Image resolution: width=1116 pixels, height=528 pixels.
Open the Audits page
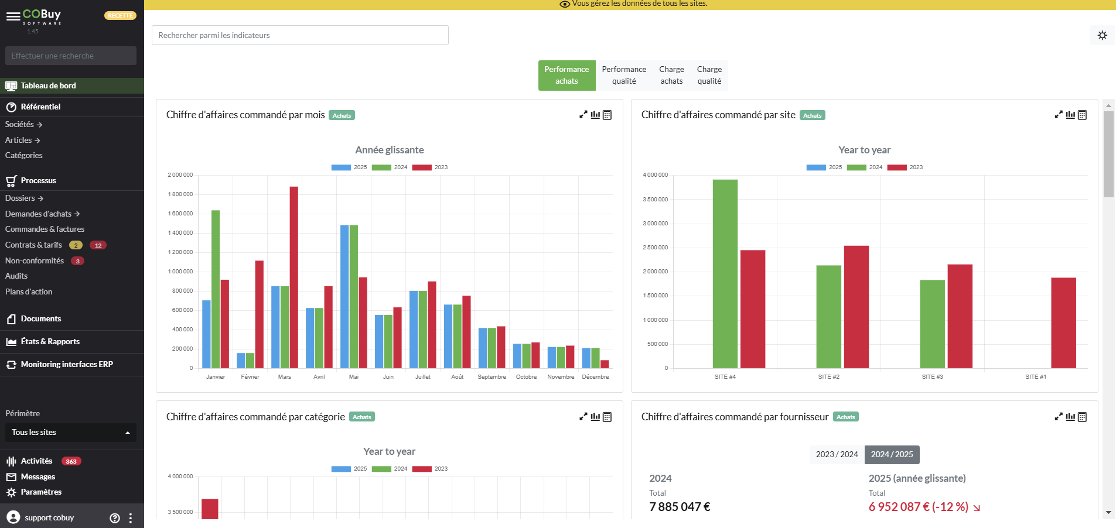pos(16,276)
